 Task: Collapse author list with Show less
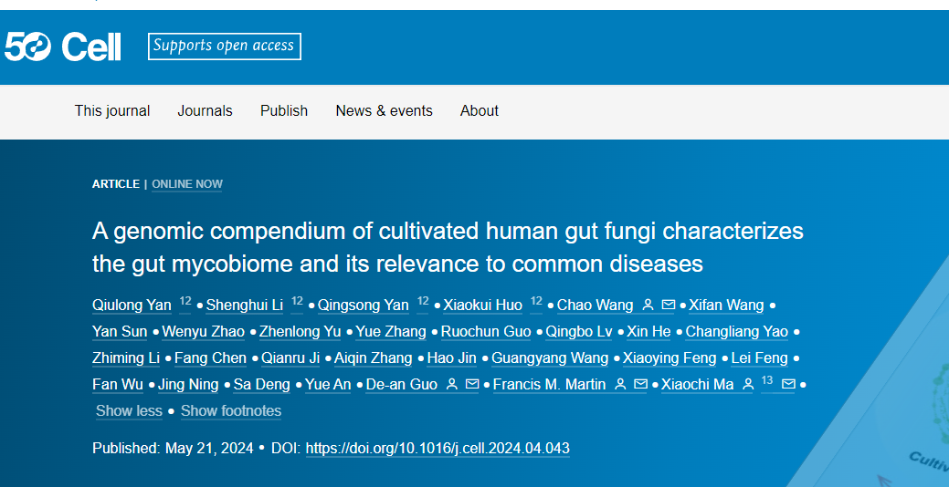click(129, 411)
